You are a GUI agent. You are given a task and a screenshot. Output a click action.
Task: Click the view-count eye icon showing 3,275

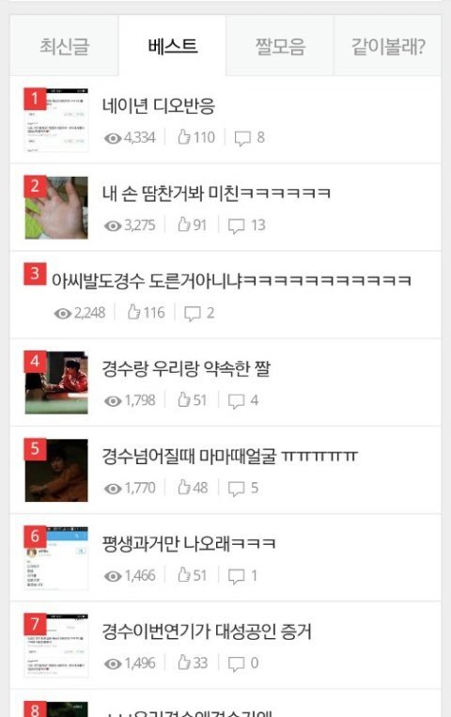(113, 226)
